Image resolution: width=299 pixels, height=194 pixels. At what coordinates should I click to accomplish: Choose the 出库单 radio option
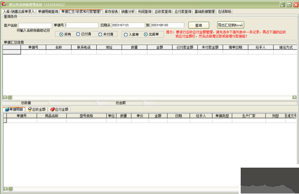[146, 34]
